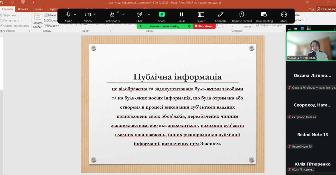
Task: Expand the Chat options arrow
Action: 149,15
